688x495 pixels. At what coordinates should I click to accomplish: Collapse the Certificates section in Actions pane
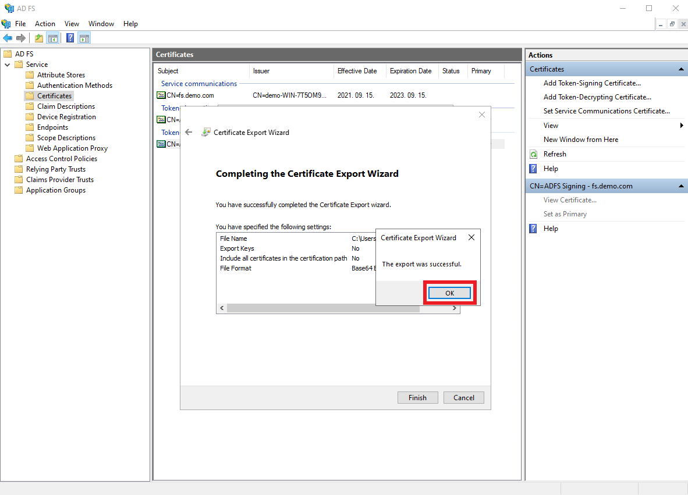point(681,69)
